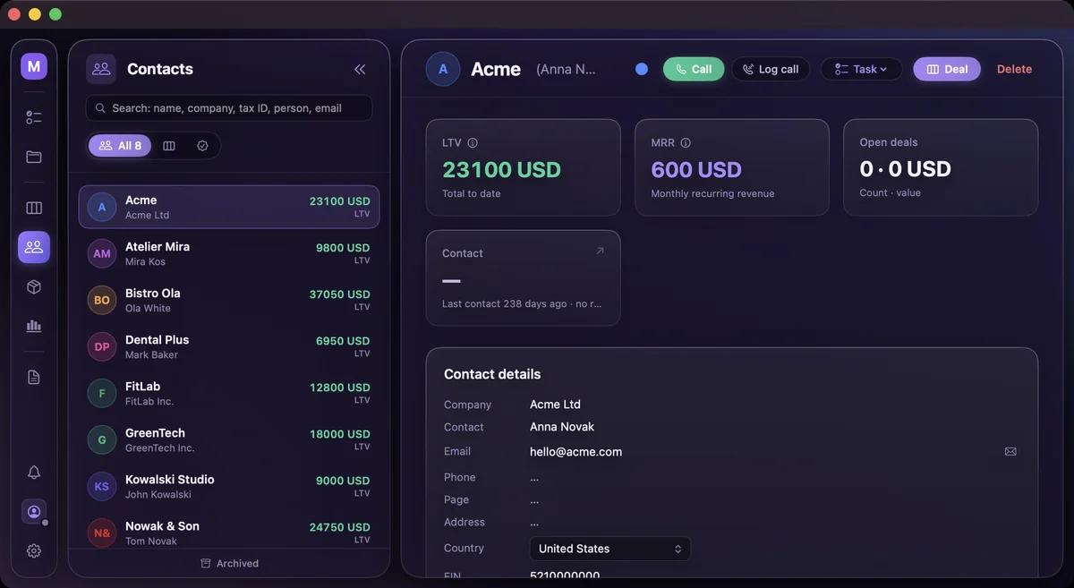Viewport: 1074px width, 588px height.
Task: Open notifications bell icon
Action: [x=34, y=473]
